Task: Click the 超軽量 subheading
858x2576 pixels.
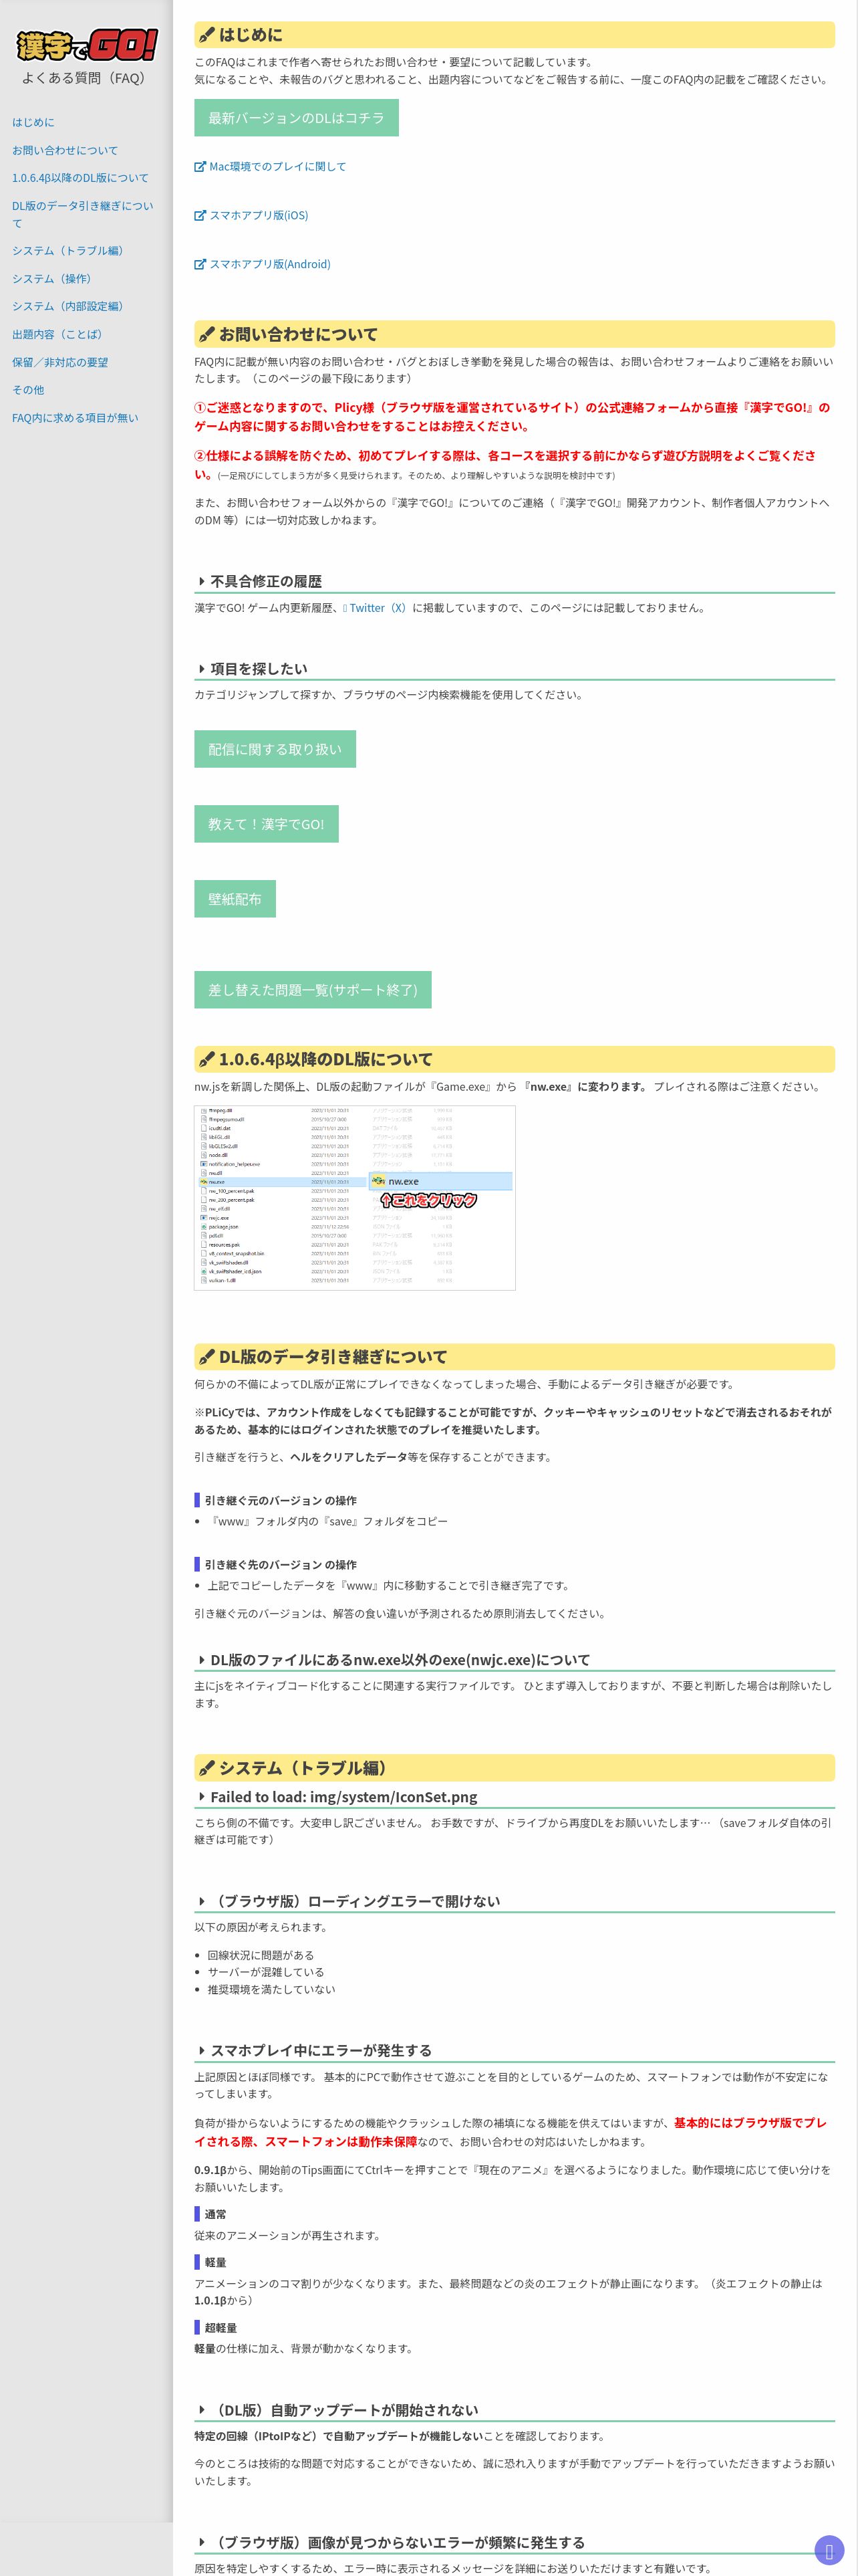Action: point(220,2328)
